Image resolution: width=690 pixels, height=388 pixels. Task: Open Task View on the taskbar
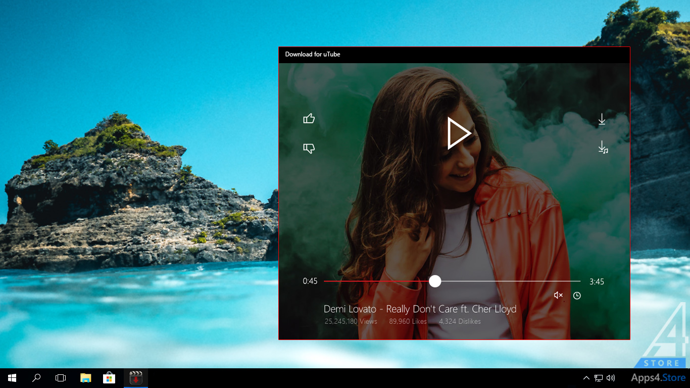[61, 378]
